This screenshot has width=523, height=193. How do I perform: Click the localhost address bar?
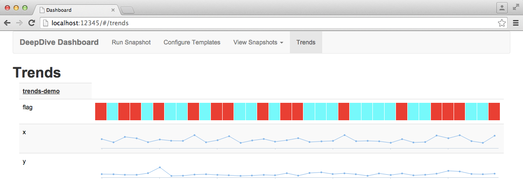pyautogui.click(x=262, y=23)
